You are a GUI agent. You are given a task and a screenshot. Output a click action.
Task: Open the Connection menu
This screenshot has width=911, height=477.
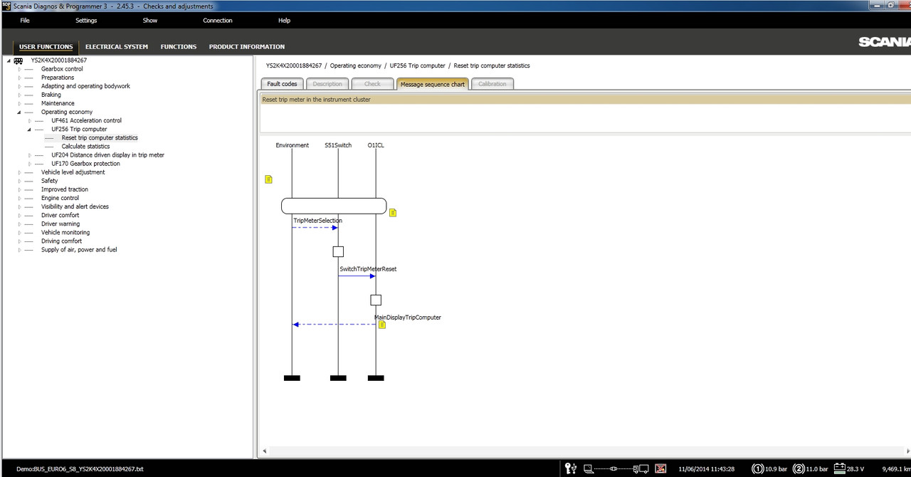[x=218, y=21]
